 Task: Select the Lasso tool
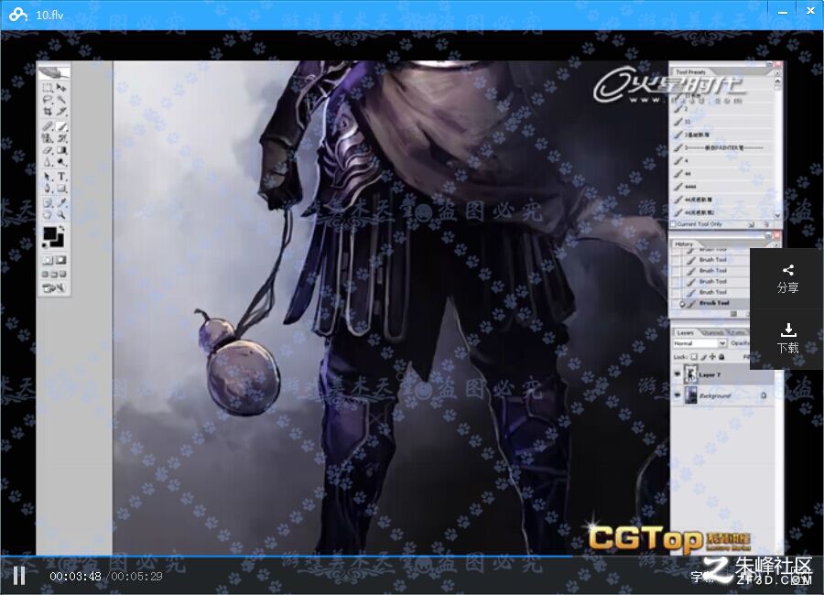click(48, 100)
